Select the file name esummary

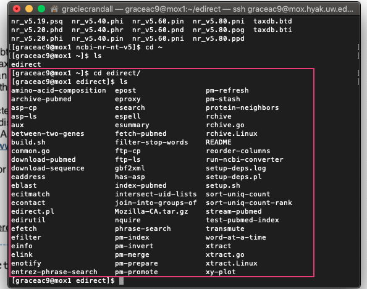tap(132, 125)
